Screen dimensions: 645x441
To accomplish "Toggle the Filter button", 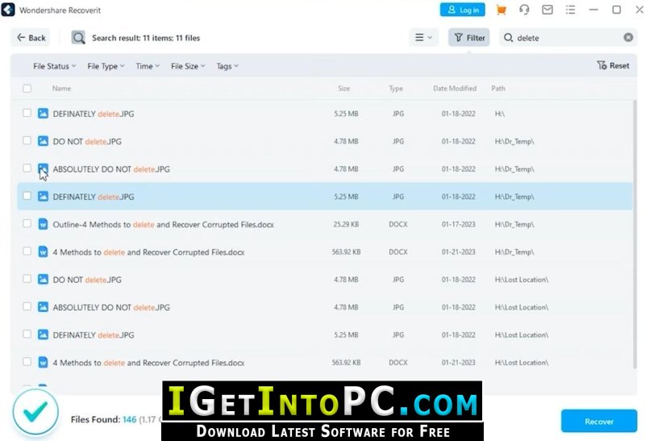I will coord(469,37).
